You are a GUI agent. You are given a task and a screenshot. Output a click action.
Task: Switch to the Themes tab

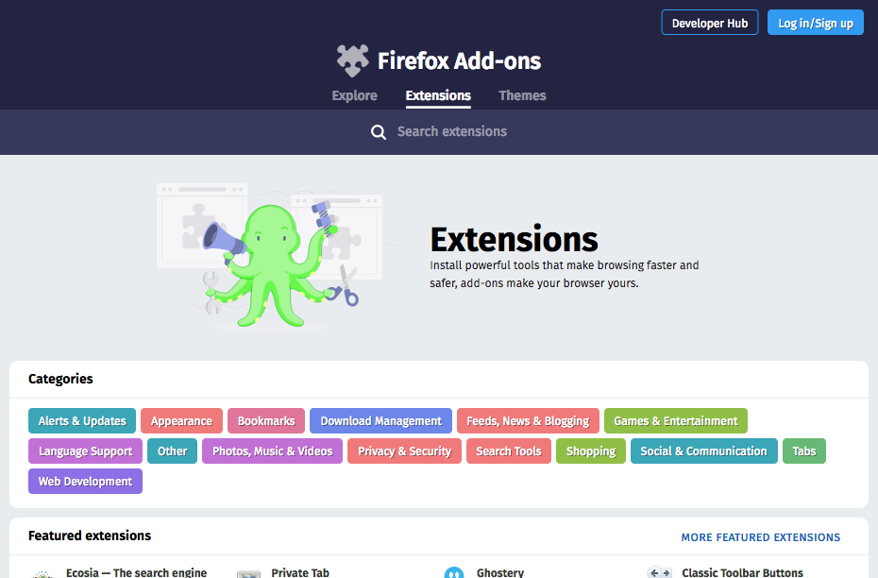(x=522, y=95)
